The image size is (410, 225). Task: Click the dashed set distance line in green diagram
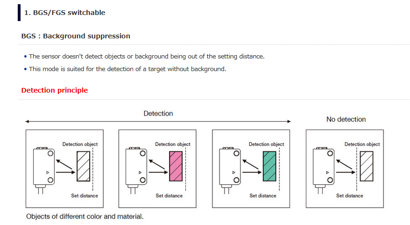pos(279,169)
